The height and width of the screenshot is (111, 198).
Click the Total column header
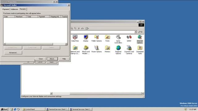(32, 16)
